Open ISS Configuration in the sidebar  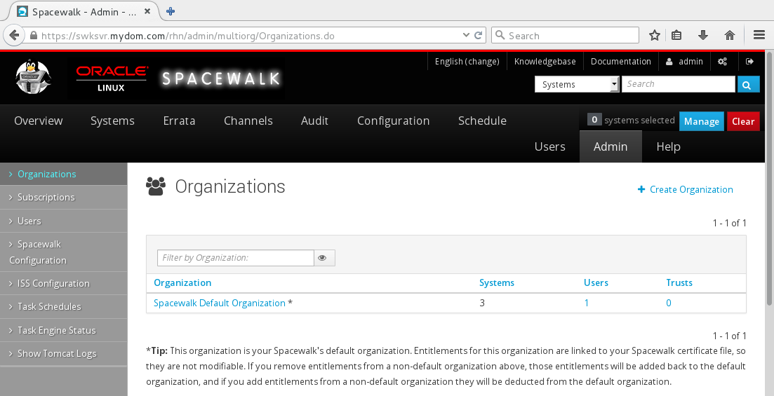coord(64,284)
